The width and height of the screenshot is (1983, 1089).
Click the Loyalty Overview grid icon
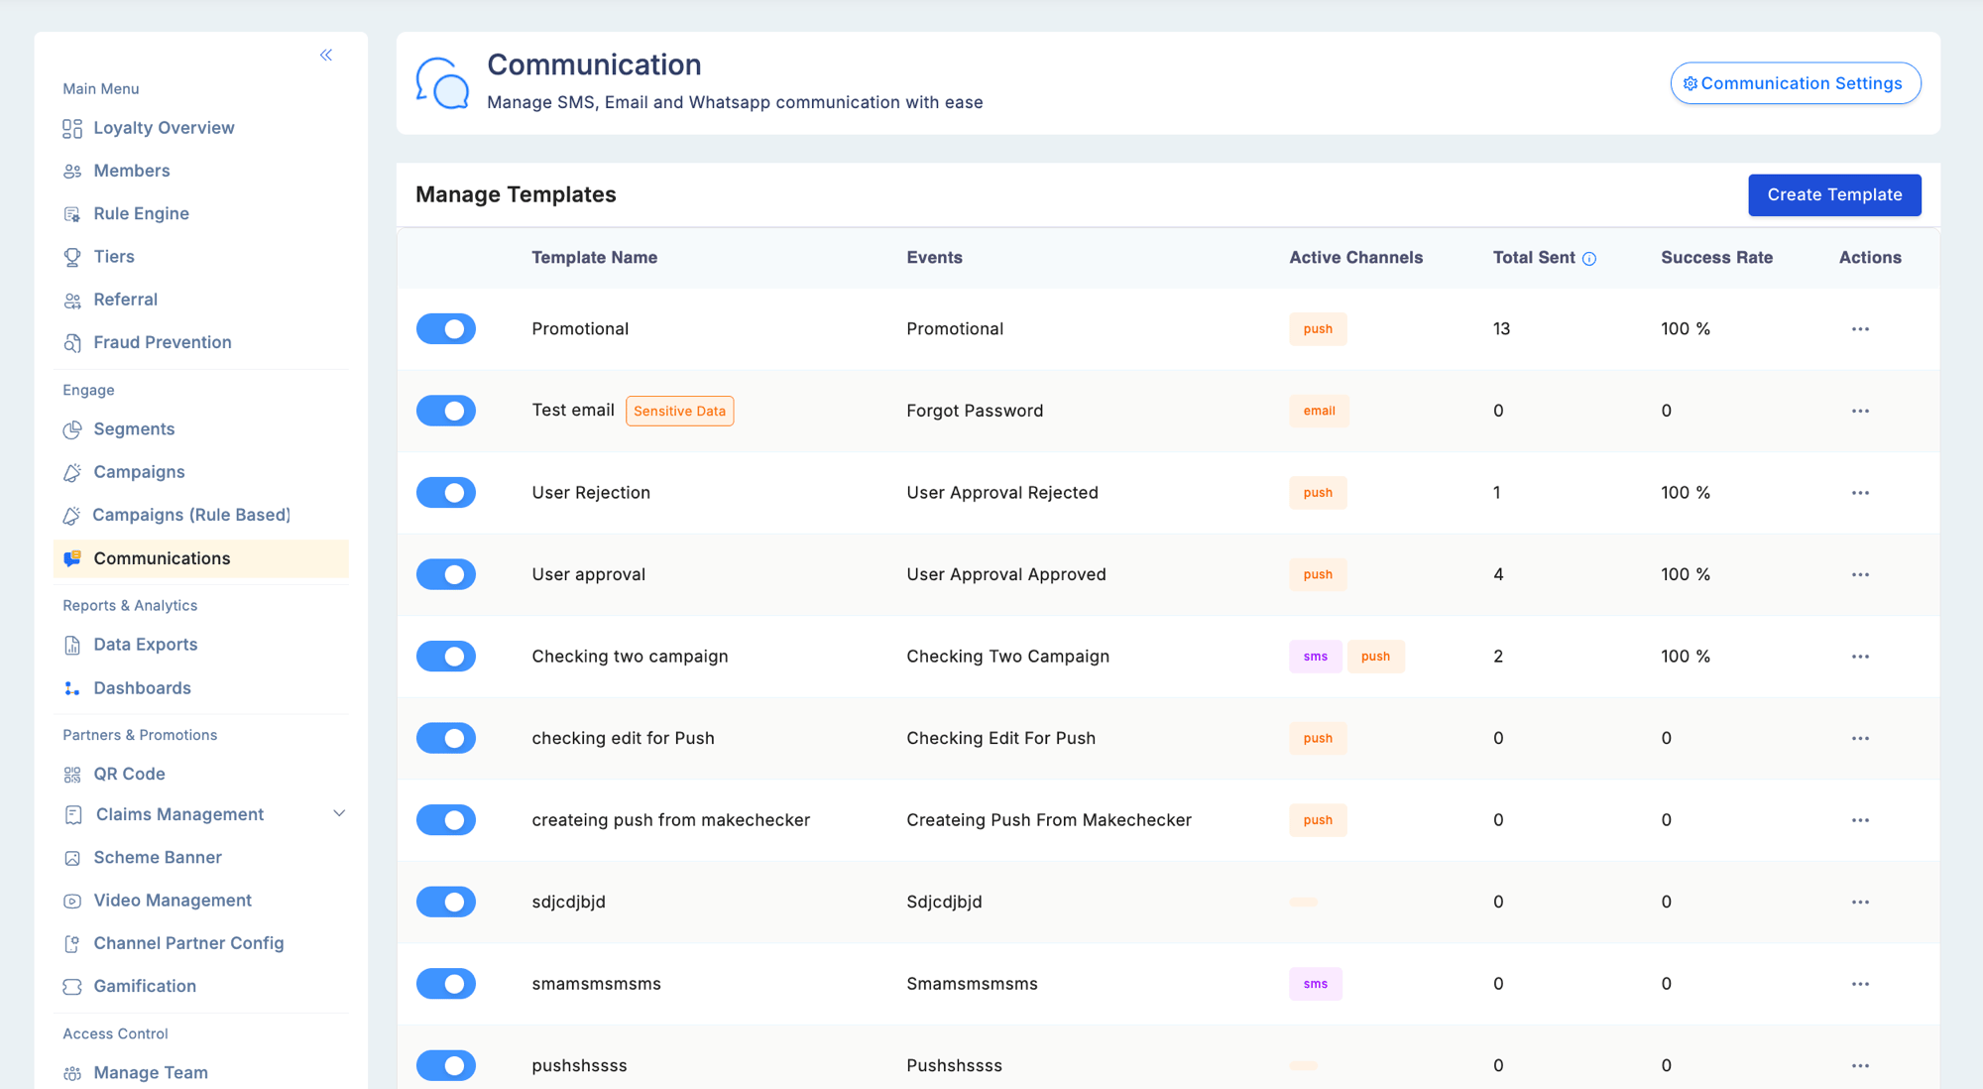72,128
